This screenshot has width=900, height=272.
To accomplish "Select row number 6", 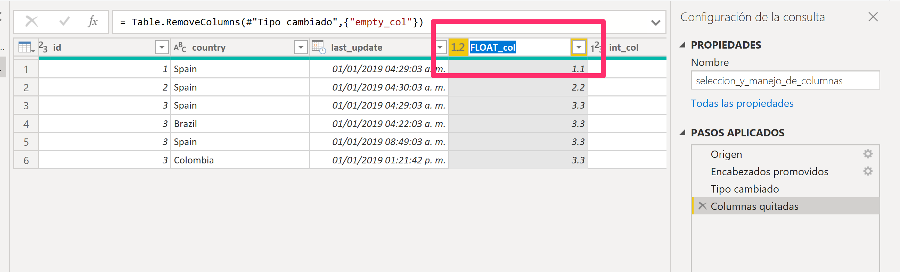I will [26, 160].
